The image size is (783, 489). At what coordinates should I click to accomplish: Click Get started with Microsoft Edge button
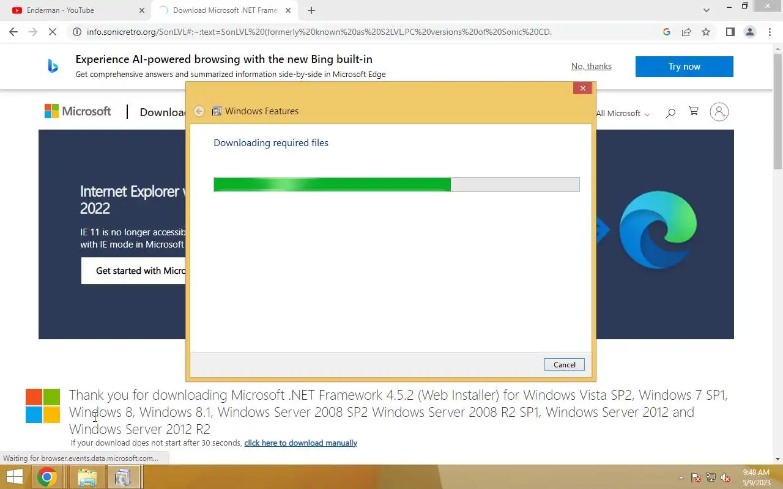(134, 271)
